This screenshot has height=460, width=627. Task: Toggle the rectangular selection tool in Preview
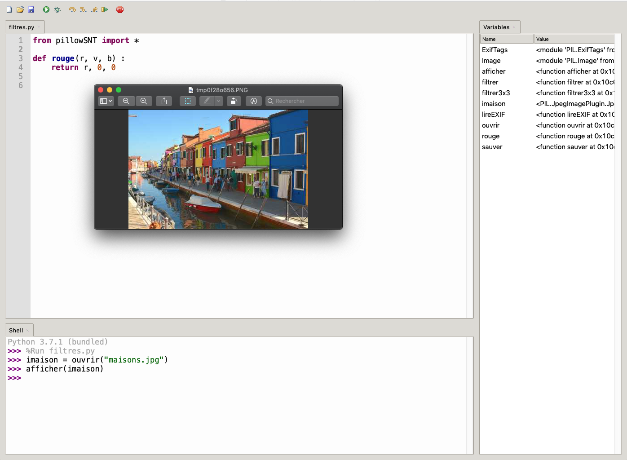(x=188, y=101)
